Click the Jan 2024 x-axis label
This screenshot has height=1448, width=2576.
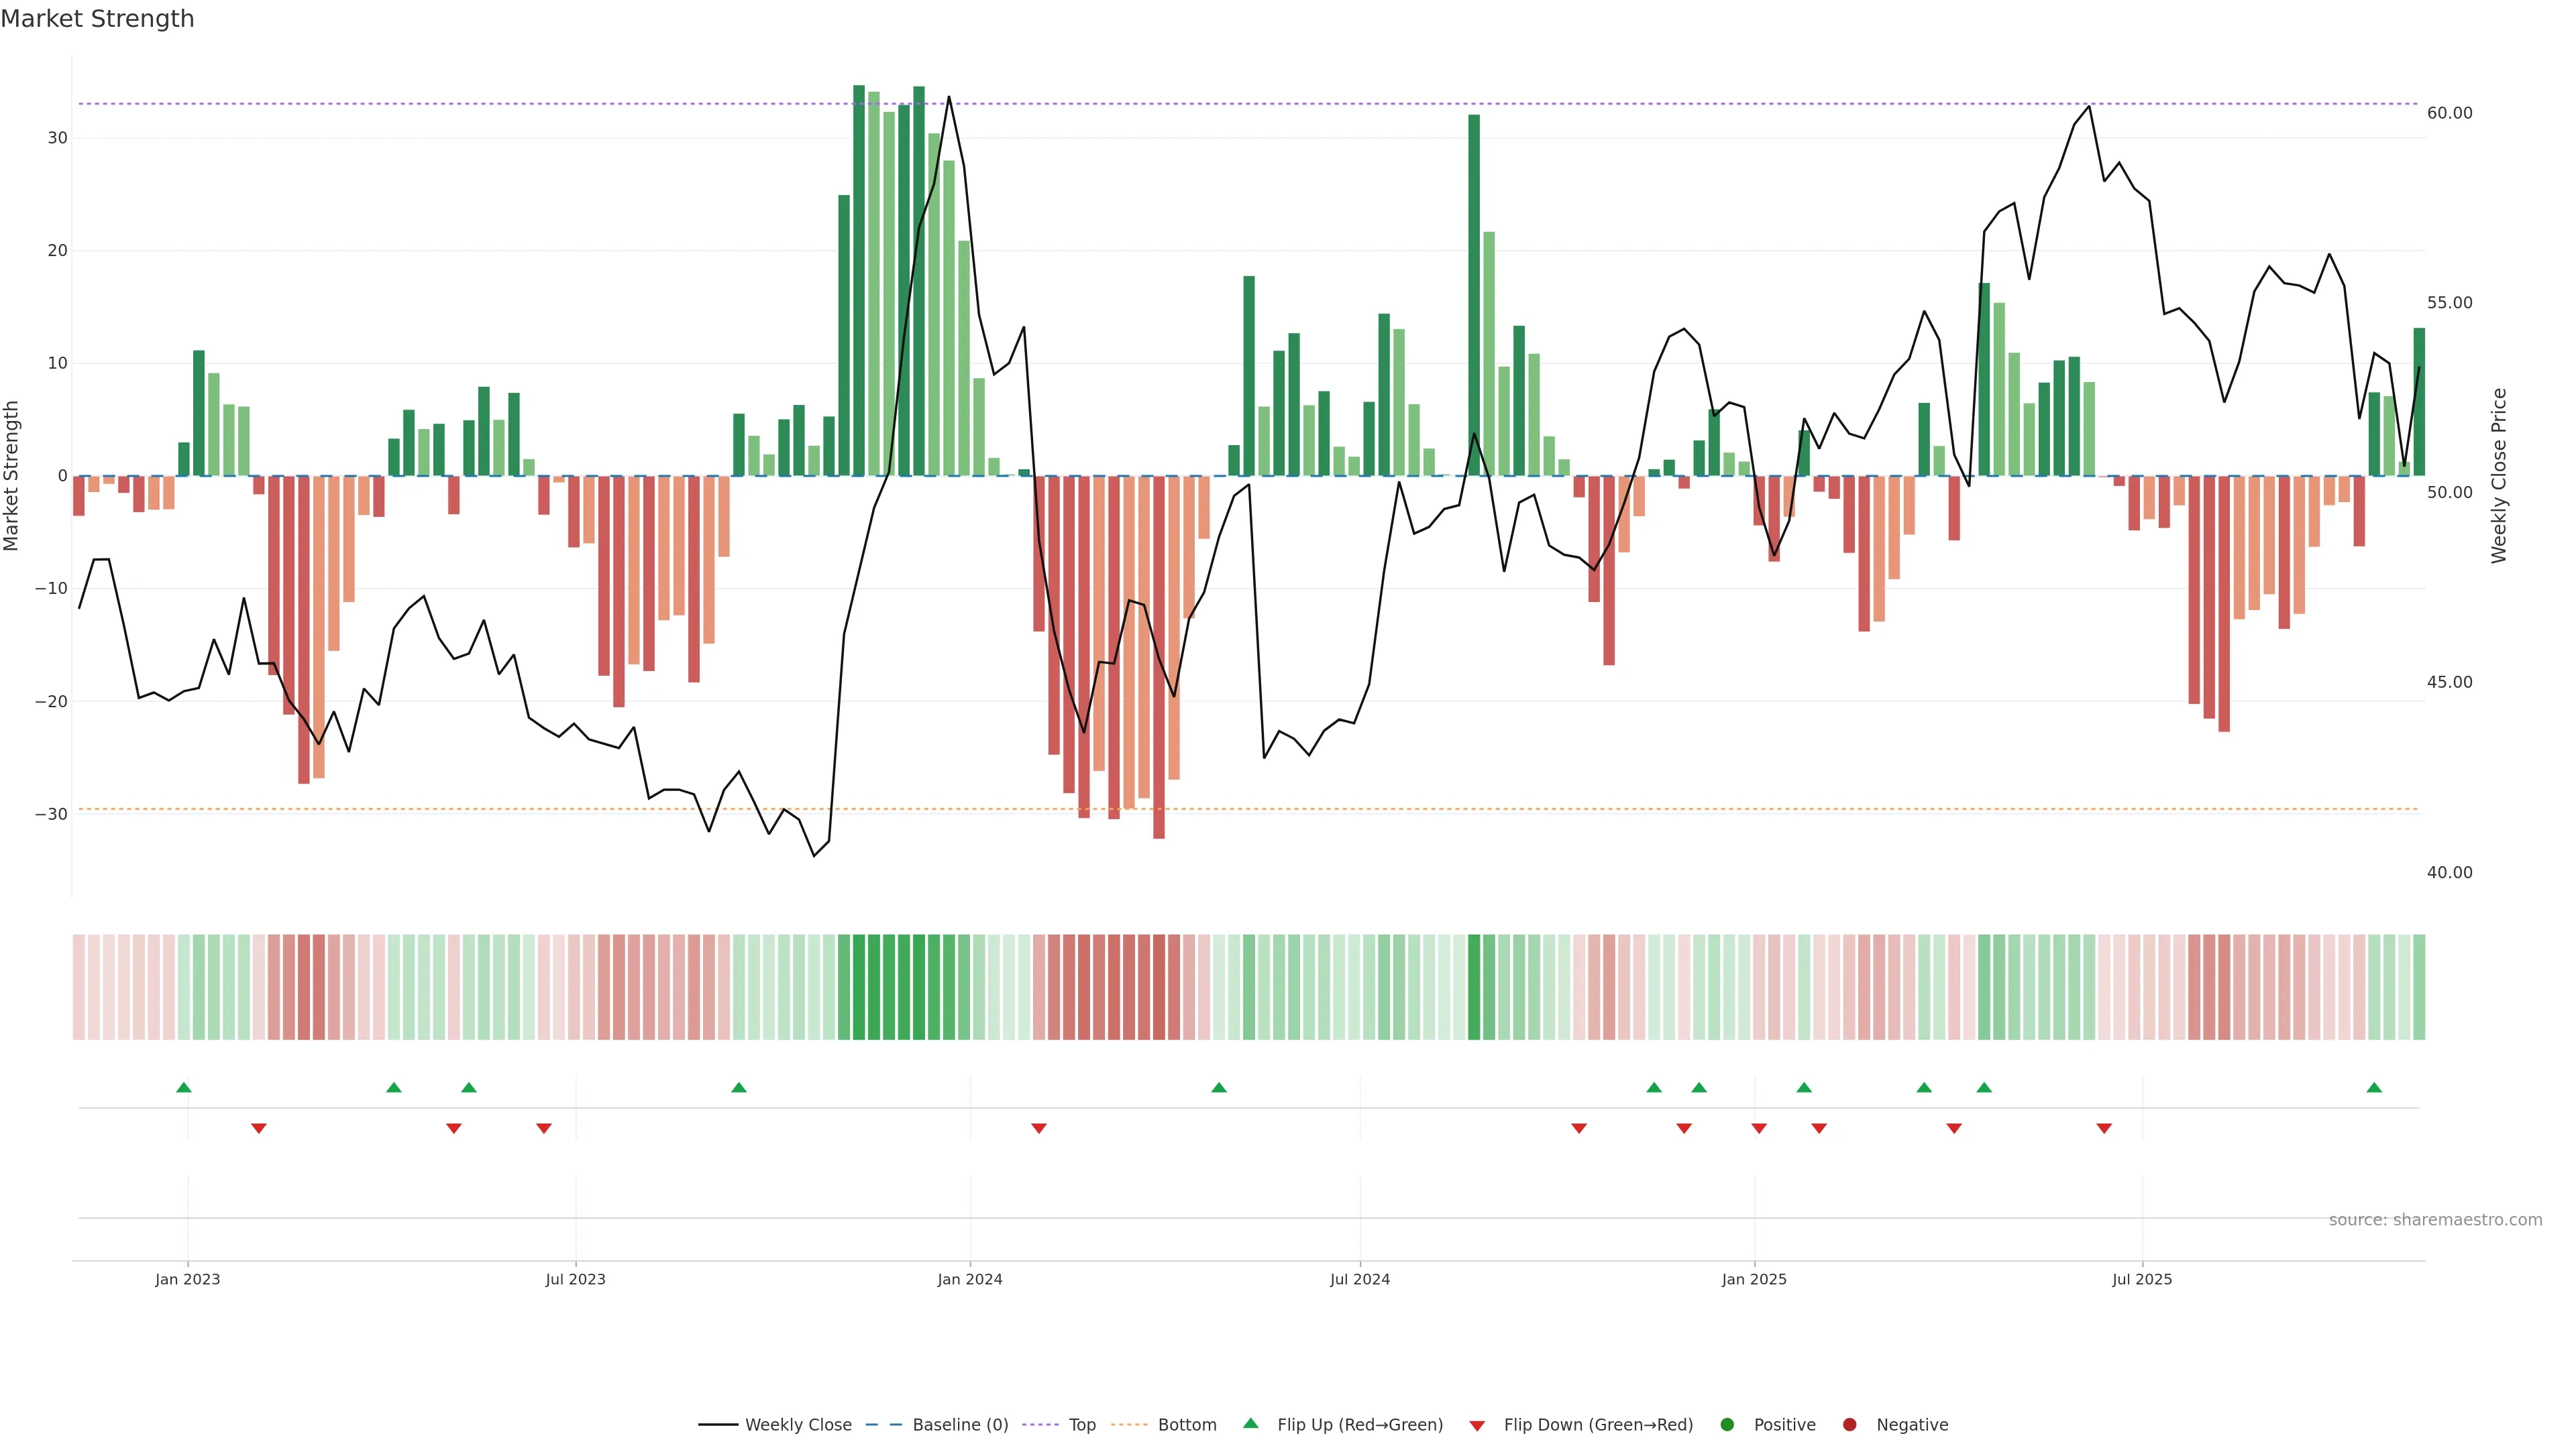[x=969, y=1279]
